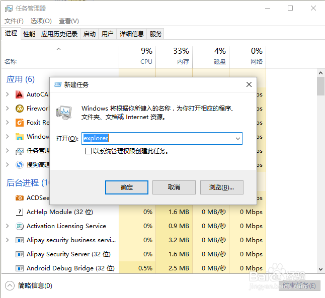Click the 确定 button

coord(127,187)
